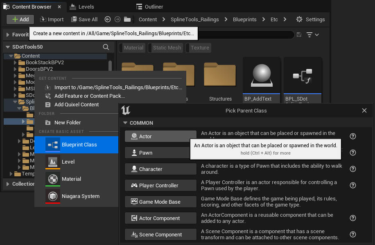Collapse the COMMON section in dialog
This screenshot has width=375, height=245.
pyautogui.click(x=125, y=123)
